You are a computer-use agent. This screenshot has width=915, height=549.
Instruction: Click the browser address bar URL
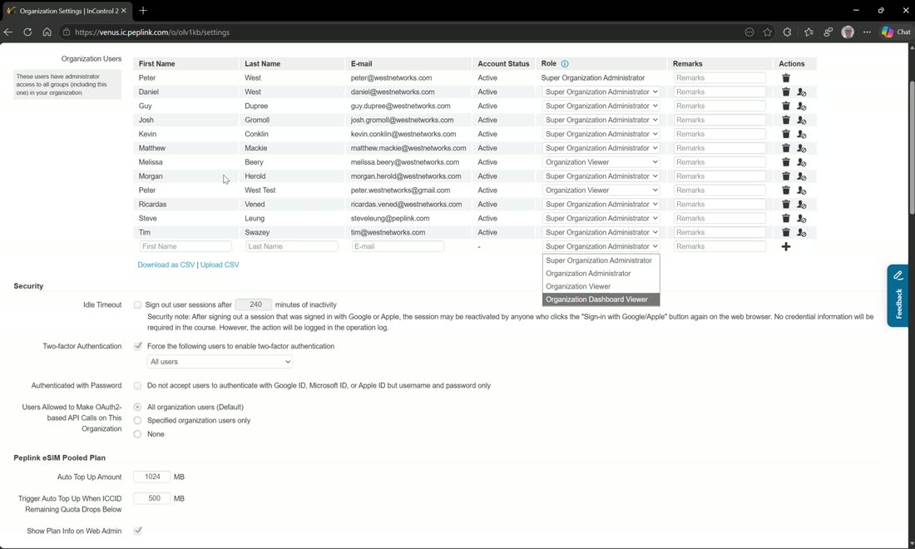click(x=152, y=32)
